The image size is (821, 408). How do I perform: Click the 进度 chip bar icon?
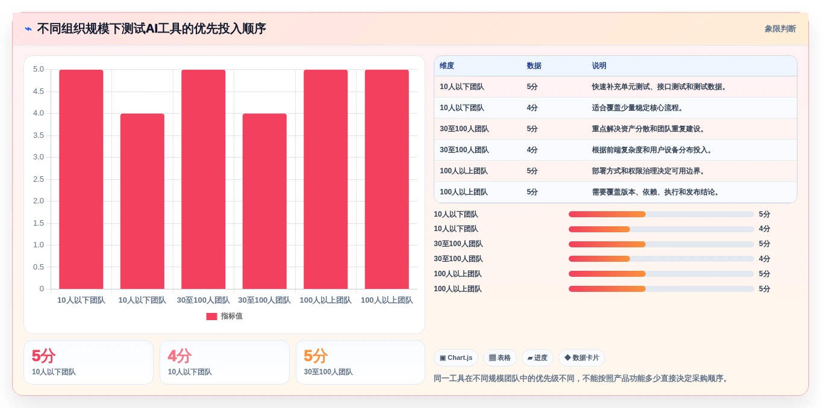530,358
